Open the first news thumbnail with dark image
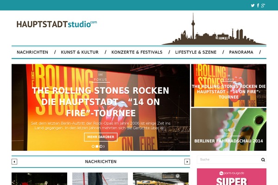The image size is (278, 185). coord(39,179)
